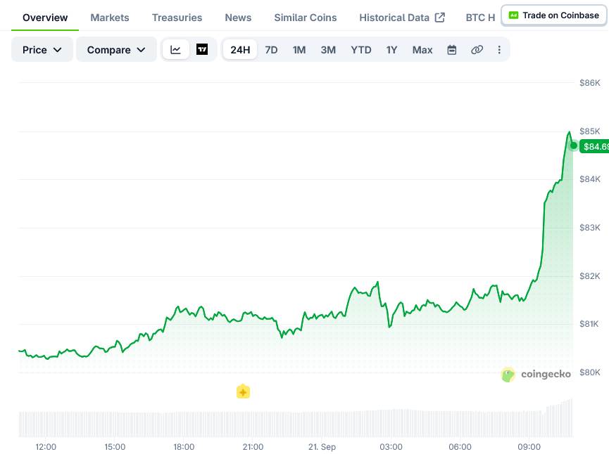Select the Max time range

coord(422,50)
